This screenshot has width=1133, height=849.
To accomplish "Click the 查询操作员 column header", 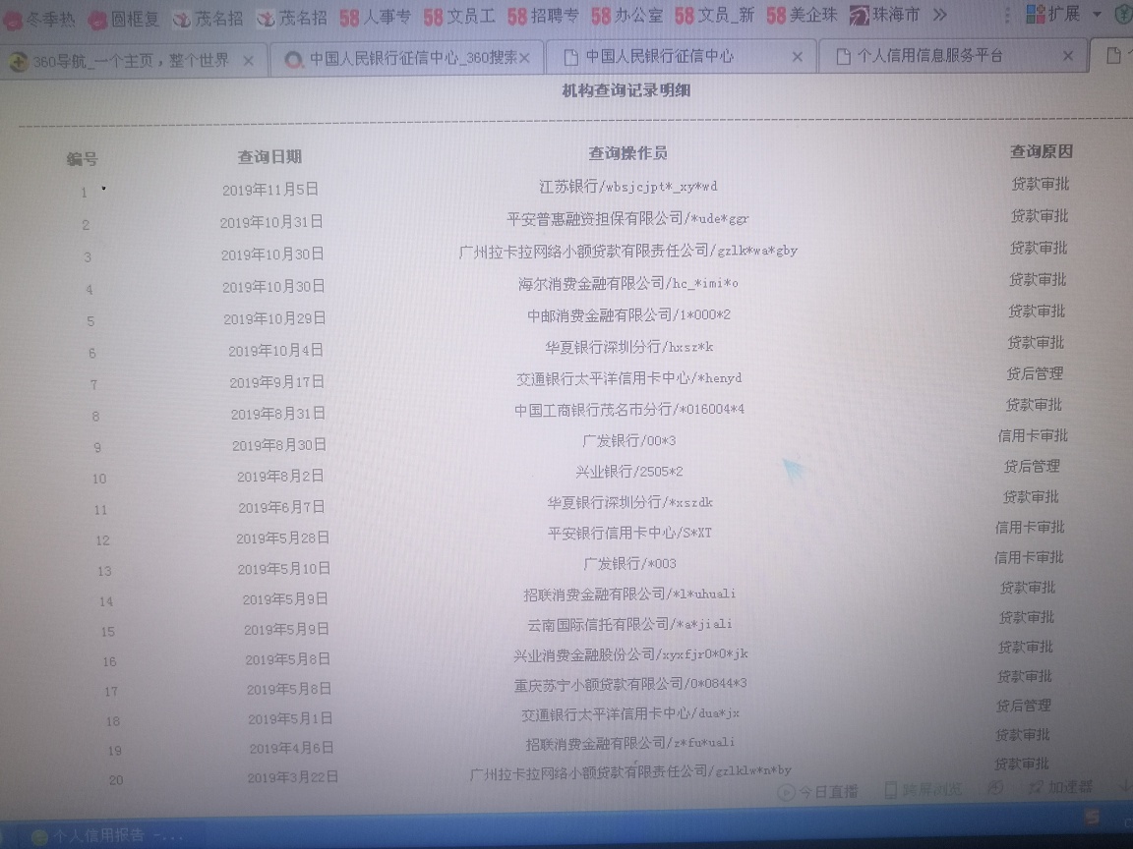I will [627, 153].
